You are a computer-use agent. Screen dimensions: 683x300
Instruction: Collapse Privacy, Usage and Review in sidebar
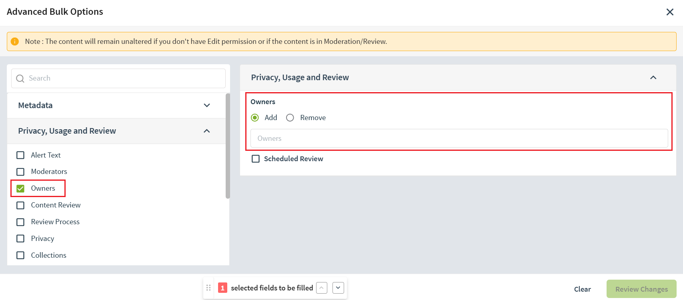(x=116, y=131)
